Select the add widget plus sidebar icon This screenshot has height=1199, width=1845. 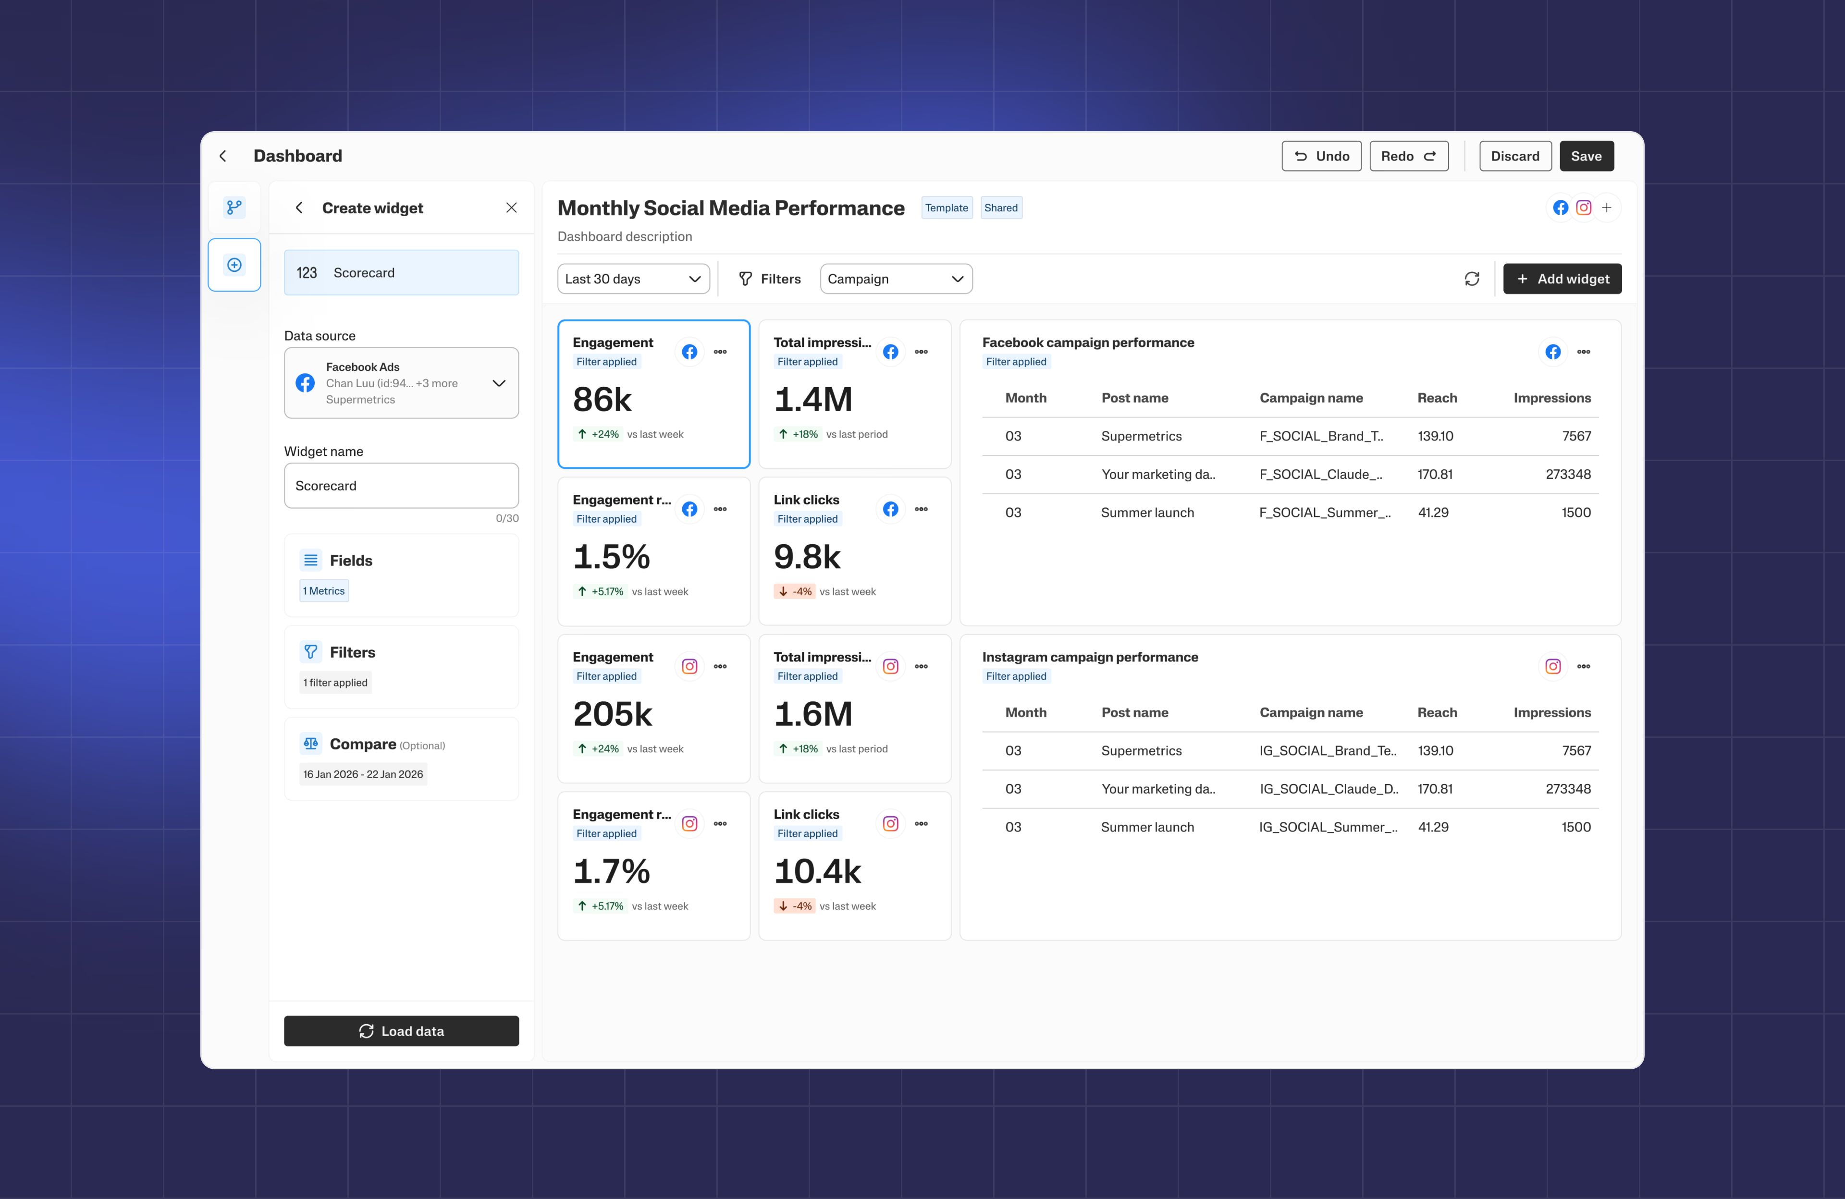234,265
